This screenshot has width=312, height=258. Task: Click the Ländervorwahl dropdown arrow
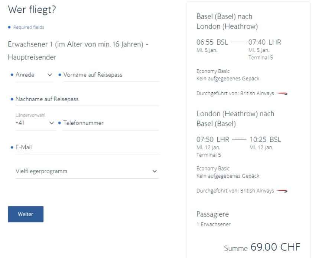[x=51, y=123]
